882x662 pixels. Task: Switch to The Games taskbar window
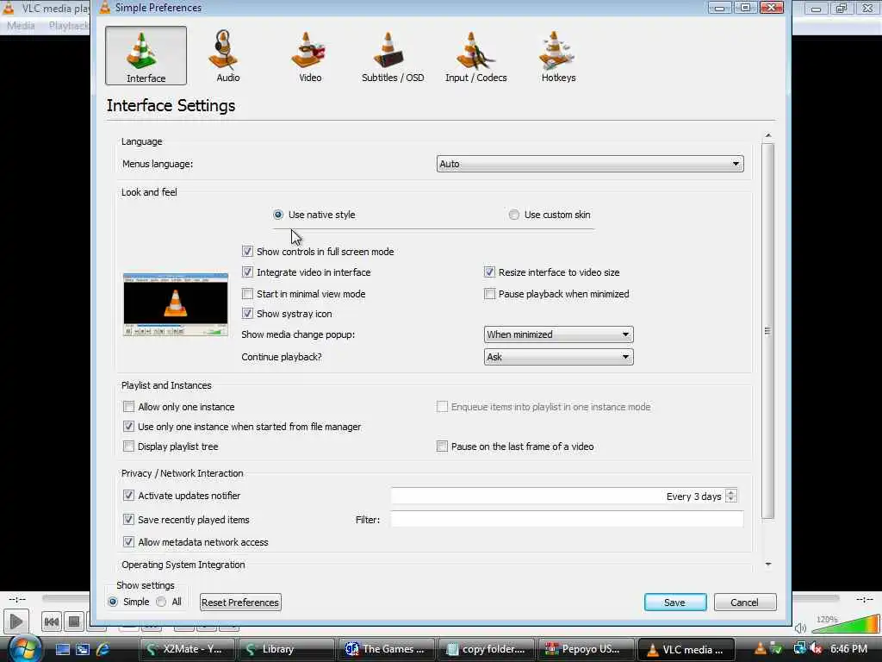386,649
